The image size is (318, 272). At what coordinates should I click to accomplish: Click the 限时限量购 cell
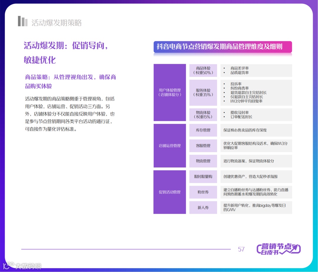tap(203, 177)
